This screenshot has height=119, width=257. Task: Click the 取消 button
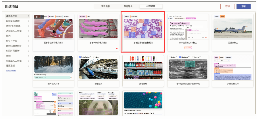[x=228, y=6]
